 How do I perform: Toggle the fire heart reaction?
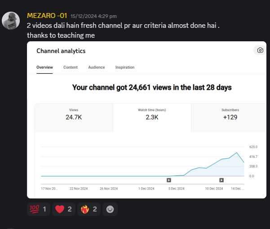tap(89, 209)
